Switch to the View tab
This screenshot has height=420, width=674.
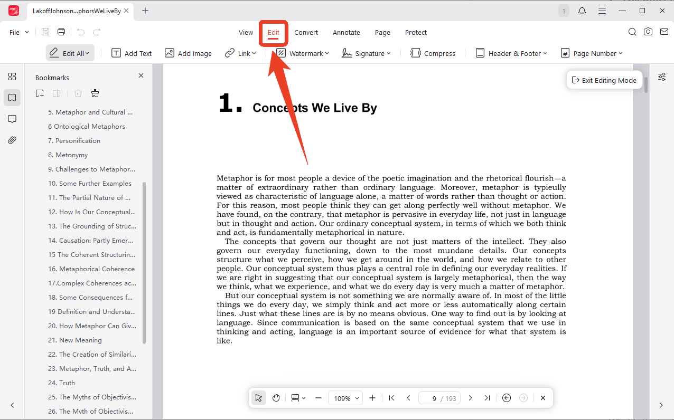[x=246, y=32]
